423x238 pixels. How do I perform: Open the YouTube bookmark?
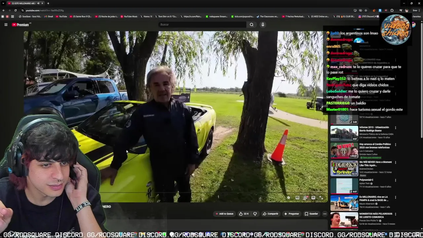tap(61, 16)
